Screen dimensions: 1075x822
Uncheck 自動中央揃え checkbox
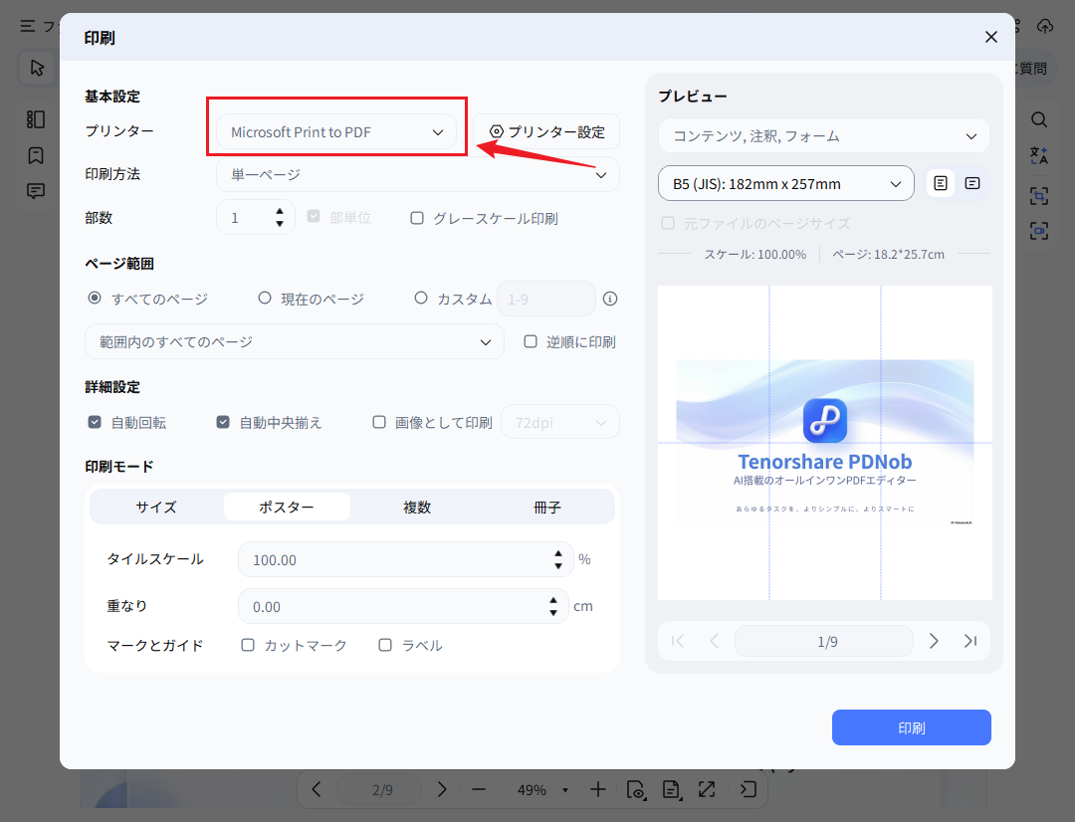pos(223,422)
